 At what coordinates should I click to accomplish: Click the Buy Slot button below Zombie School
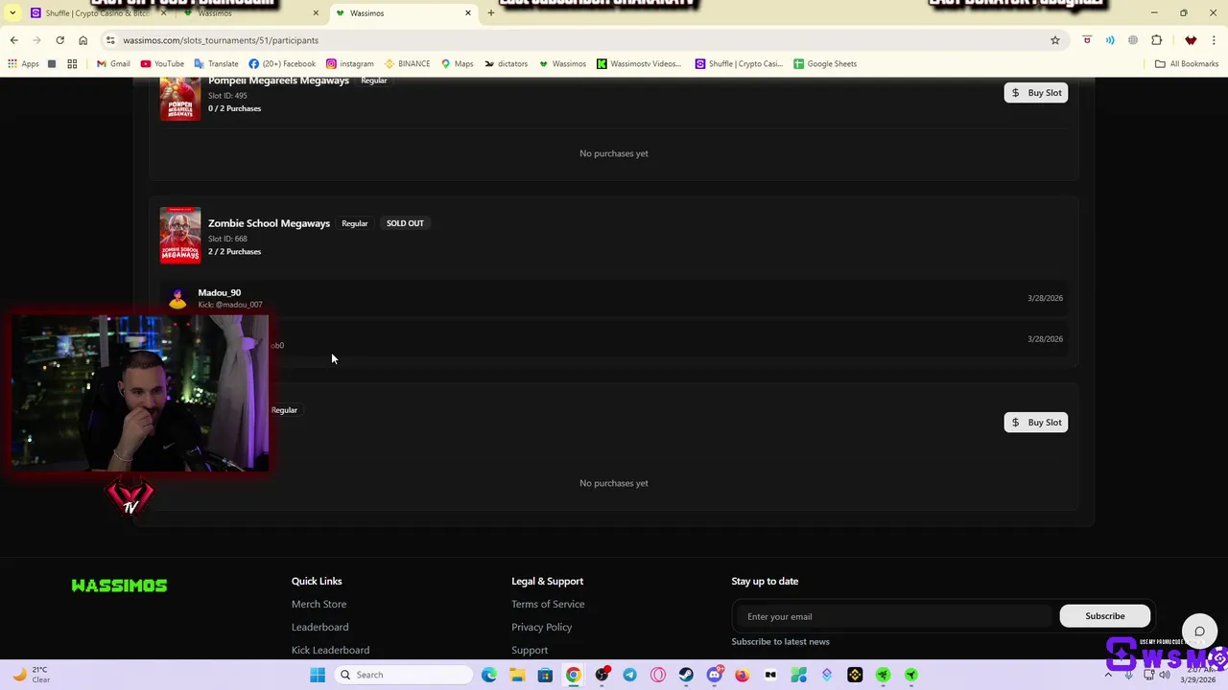pos(1035,423)
